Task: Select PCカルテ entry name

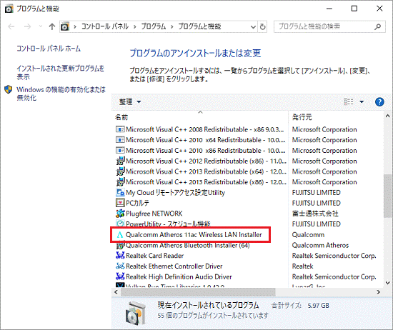Action: tap(137, 203)
